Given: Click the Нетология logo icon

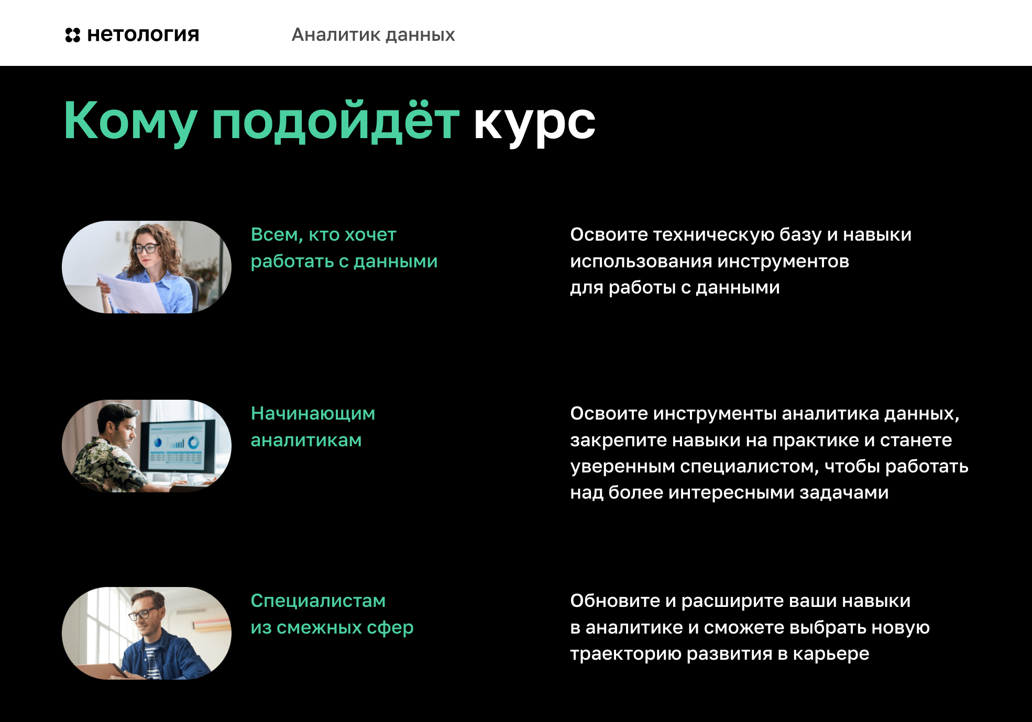Looking at the screenshot, I should pos(73,35).
